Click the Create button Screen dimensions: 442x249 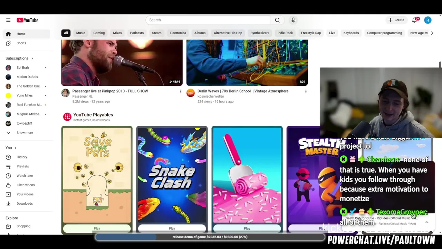point(396,20)
